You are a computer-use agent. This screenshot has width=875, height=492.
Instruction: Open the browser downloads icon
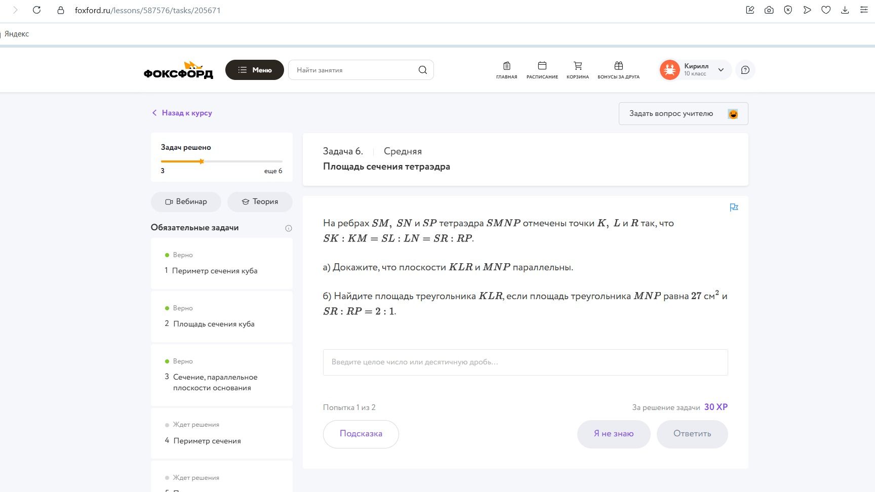pos(845,10)
